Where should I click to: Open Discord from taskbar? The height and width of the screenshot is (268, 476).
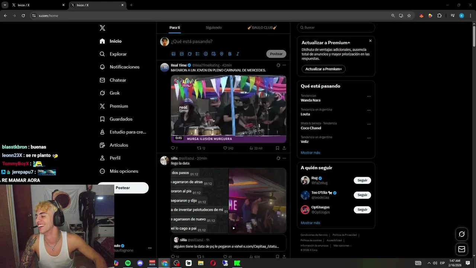pyautogui.click(x=140, y=263)
